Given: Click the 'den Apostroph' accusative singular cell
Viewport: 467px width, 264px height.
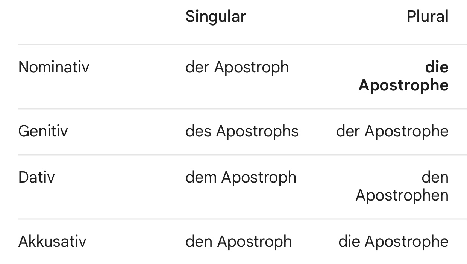Looking at the screenshot, I should [x=238, y=241].
